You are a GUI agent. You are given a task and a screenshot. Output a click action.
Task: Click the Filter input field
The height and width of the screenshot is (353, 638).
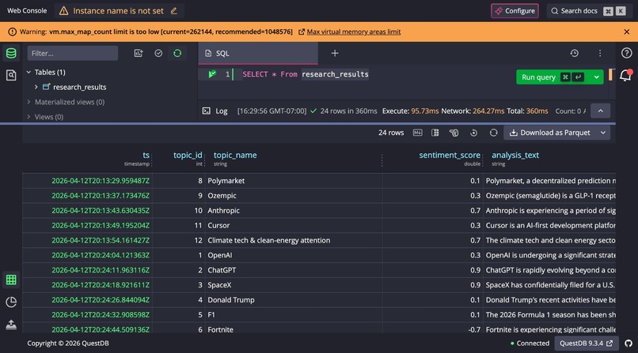[73, 53]
